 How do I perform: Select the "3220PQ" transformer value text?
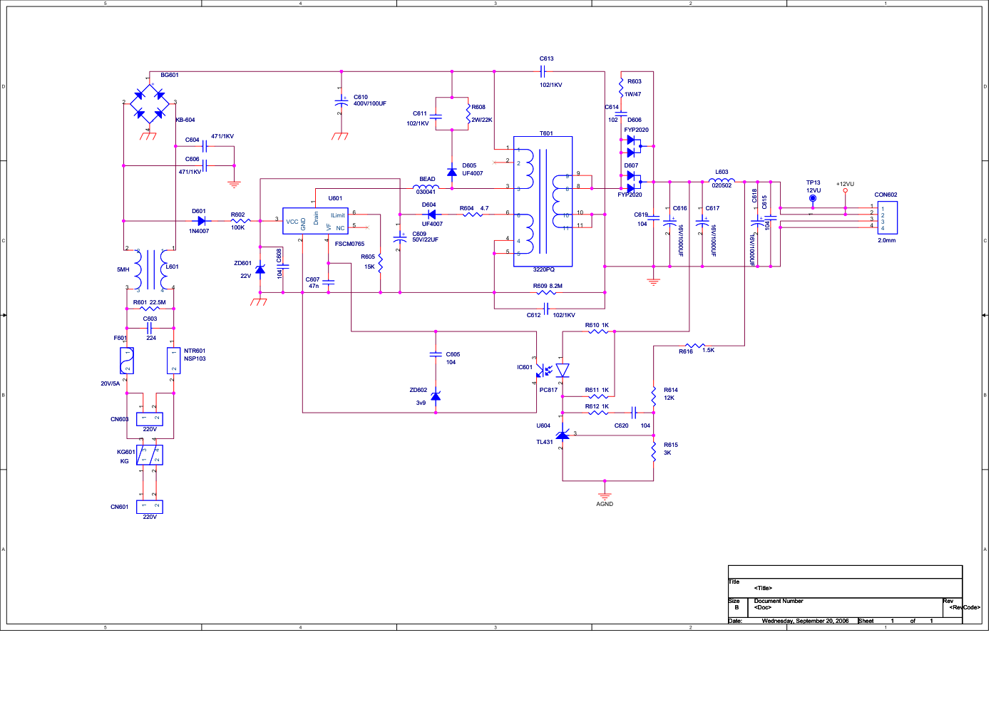click(x=543, y=269)
